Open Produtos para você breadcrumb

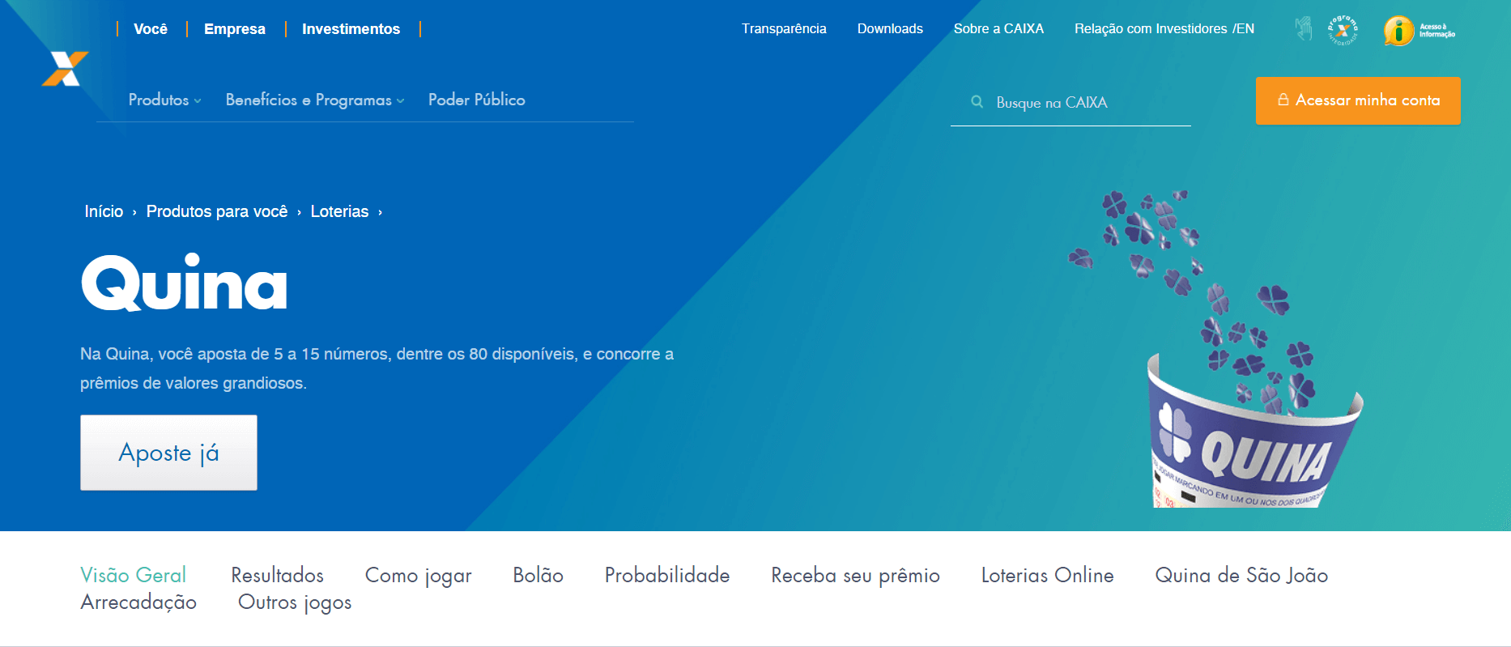point(217,211)
